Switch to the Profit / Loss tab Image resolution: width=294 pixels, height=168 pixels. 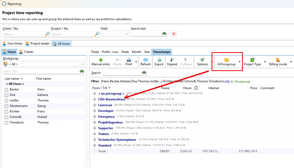(110, 52)
